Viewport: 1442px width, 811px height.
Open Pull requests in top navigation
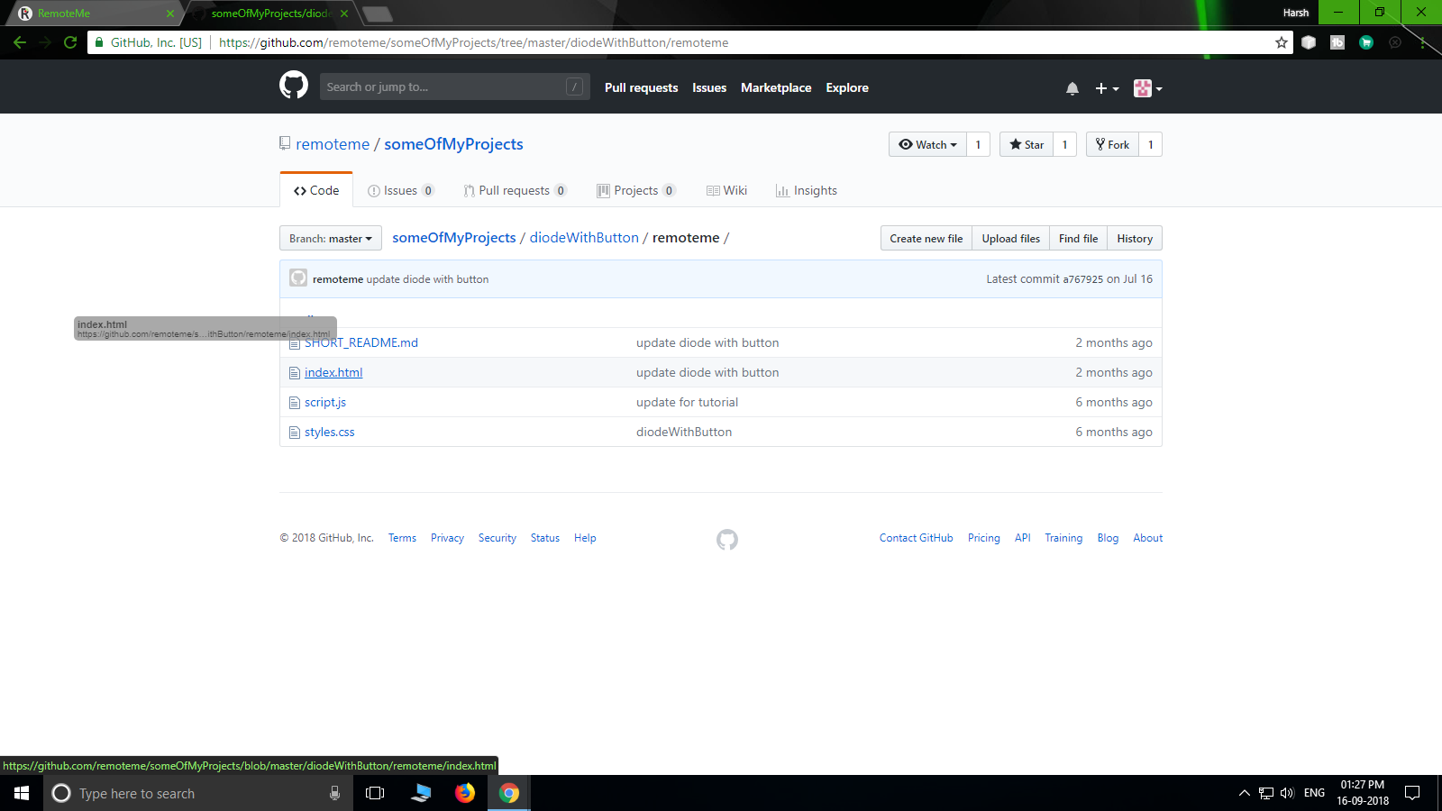[x=642, y=87]
